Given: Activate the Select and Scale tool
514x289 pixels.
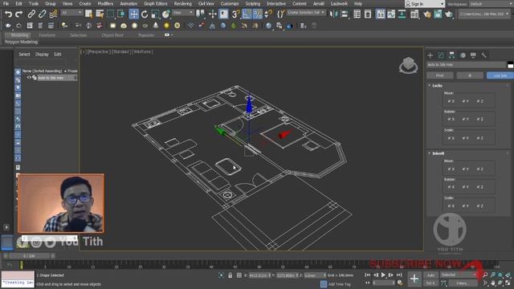Looking at the screenshot, I should (155, 14).
